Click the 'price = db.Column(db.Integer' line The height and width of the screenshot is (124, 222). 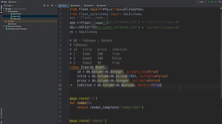pyautogui.click(x=119, y=81)
